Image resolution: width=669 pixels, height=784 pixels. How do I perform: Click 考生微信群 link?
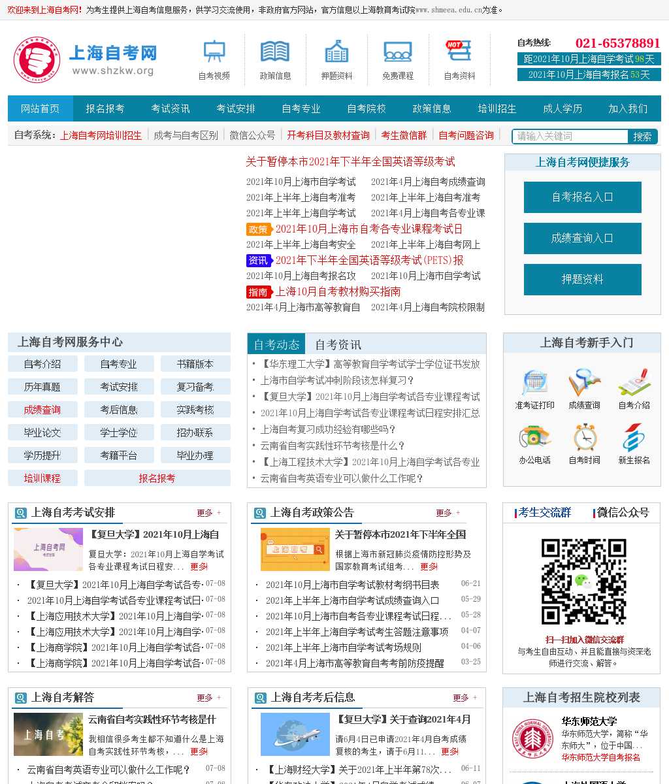click(404, 135)
